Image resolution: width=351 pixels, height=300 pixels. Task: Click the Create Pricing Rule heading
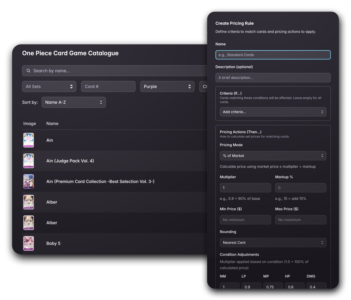pyautogui.click(x=234, y=23)
